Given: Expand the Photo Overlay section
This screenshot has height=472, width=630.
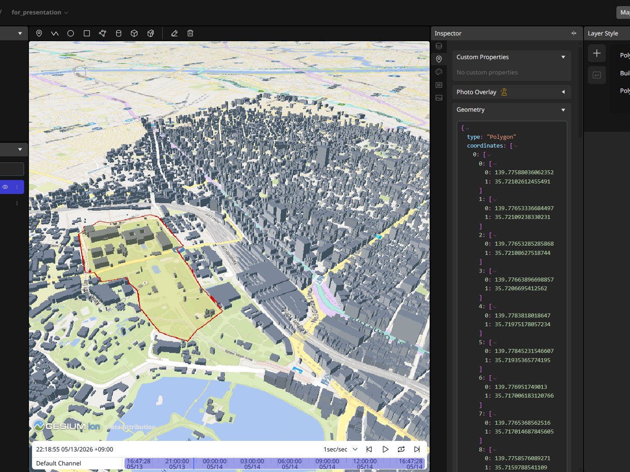Looking at the screenshot, I should (563, 92).
